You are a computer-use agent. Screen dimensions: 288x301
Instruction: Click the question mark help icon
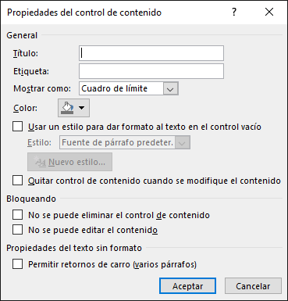click(x=234, y=12)
